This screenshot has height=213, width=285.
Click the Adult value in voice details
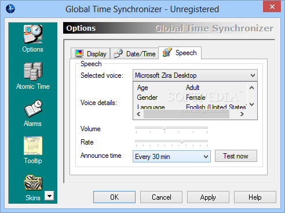(192, 88)
